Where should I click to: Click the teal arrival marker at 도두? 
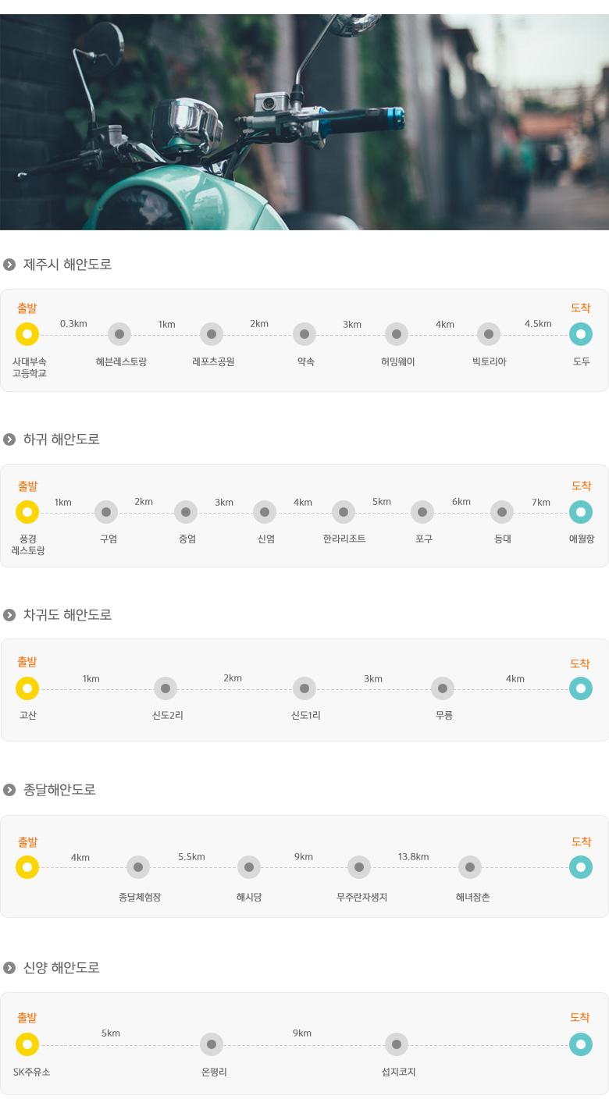[580, 334]
